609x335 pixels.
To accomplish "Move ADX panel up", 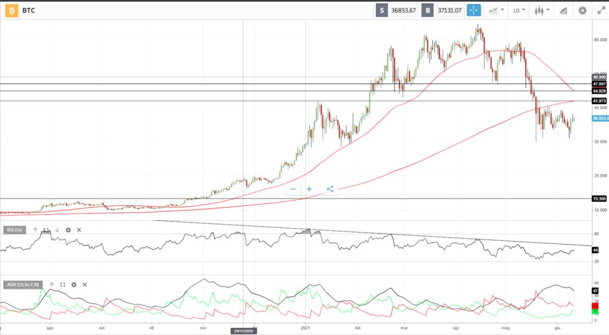I will [52, 285].
